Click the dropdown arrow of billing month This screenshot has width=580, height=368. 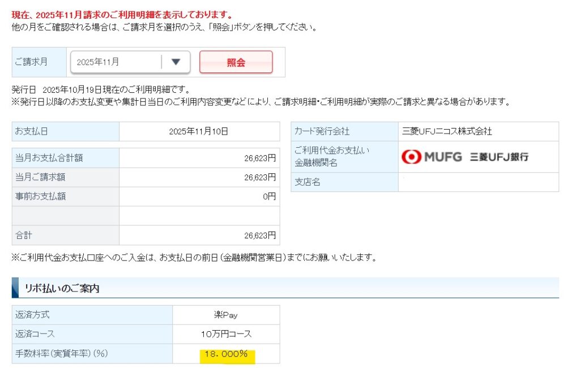coord(176,62)
